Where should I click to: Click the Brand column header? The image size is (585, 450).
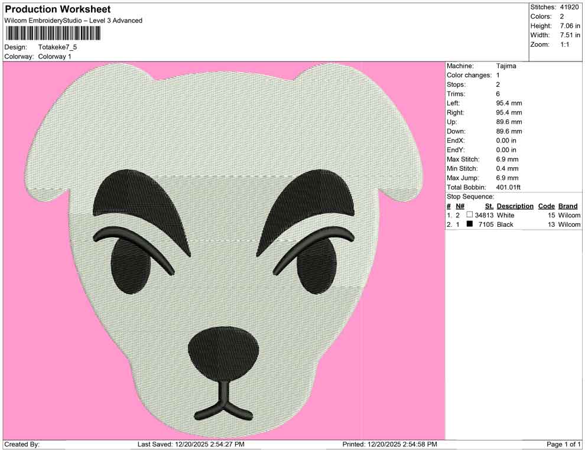click(x=568, y=206)
